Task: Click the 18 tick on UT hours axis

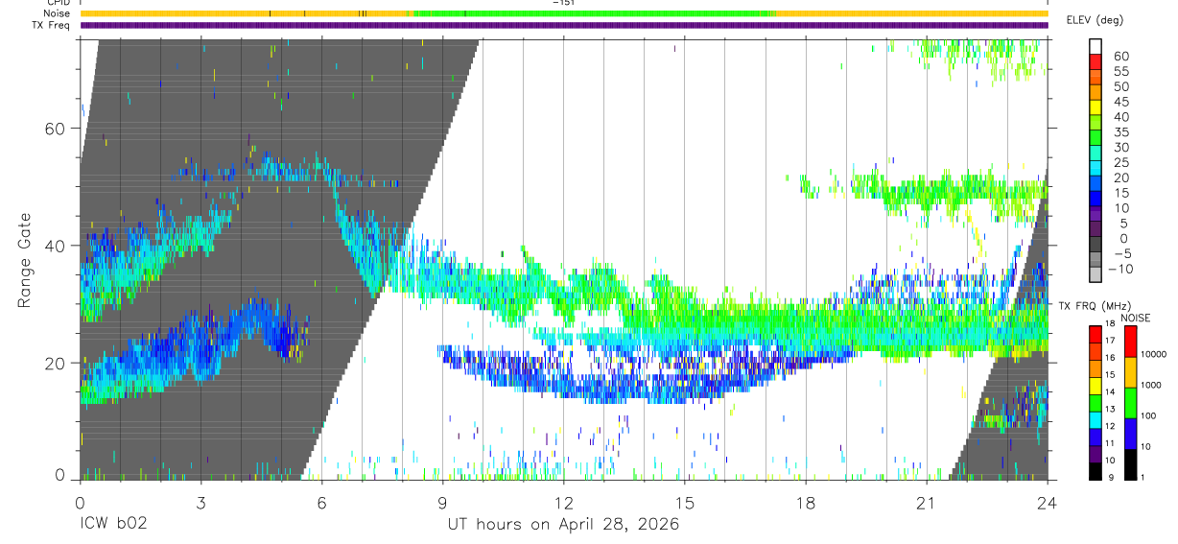Action: click(x=805, y=501)
